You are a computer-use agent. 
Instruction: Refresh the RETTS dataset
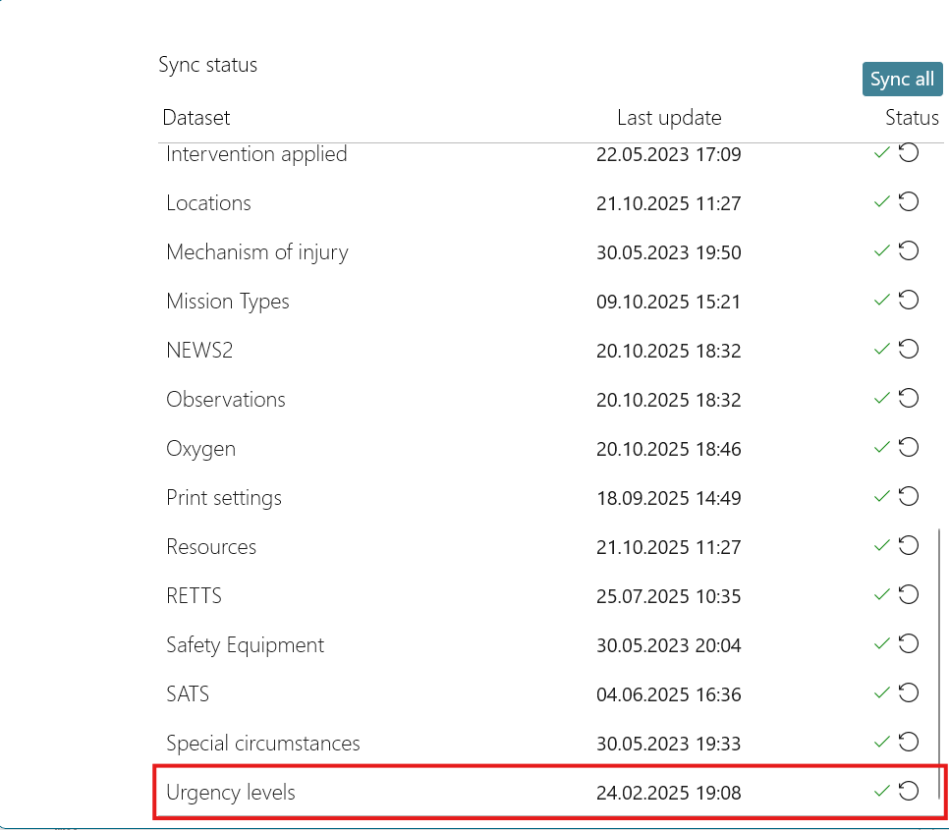point(909,595)
